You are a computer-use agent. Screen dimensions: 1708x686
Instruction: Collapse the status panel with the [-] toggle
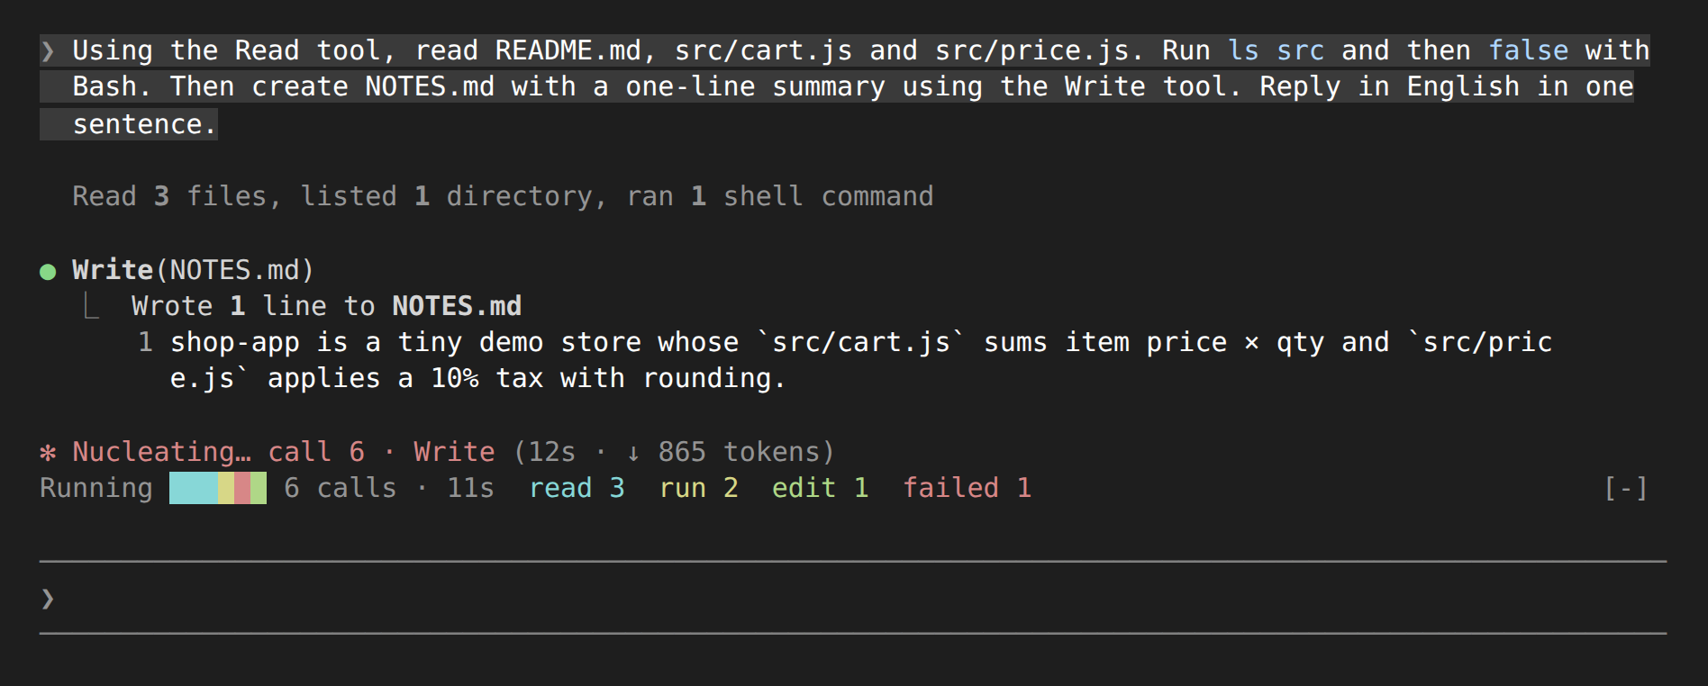1626,488
